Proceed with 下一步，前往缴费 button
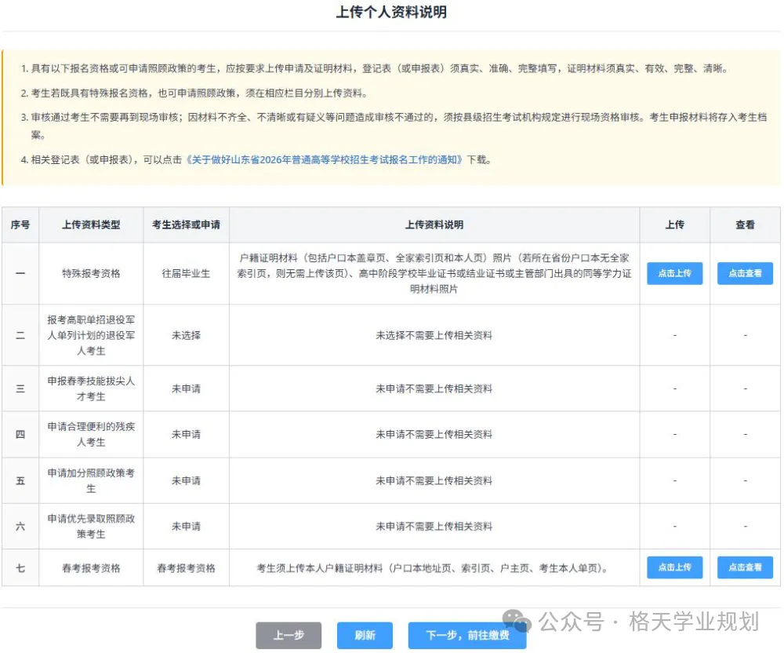The width and height of the screenshot is (784, 653). 467,636
